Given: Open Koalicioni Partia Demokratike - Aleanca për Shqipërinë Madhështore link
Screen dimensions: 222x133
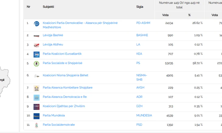Looking at the screenshot, I should (x=80, y=25).
